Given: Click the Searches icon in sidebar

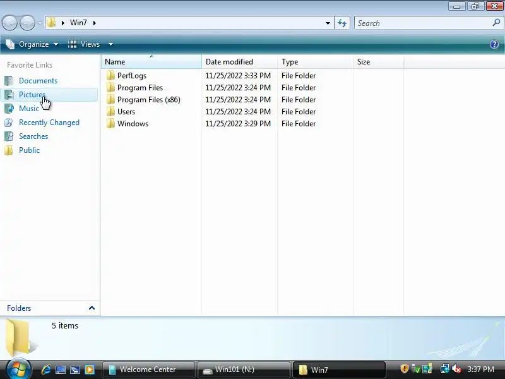Looking at the screenshot, I should (x=9, y=136).
